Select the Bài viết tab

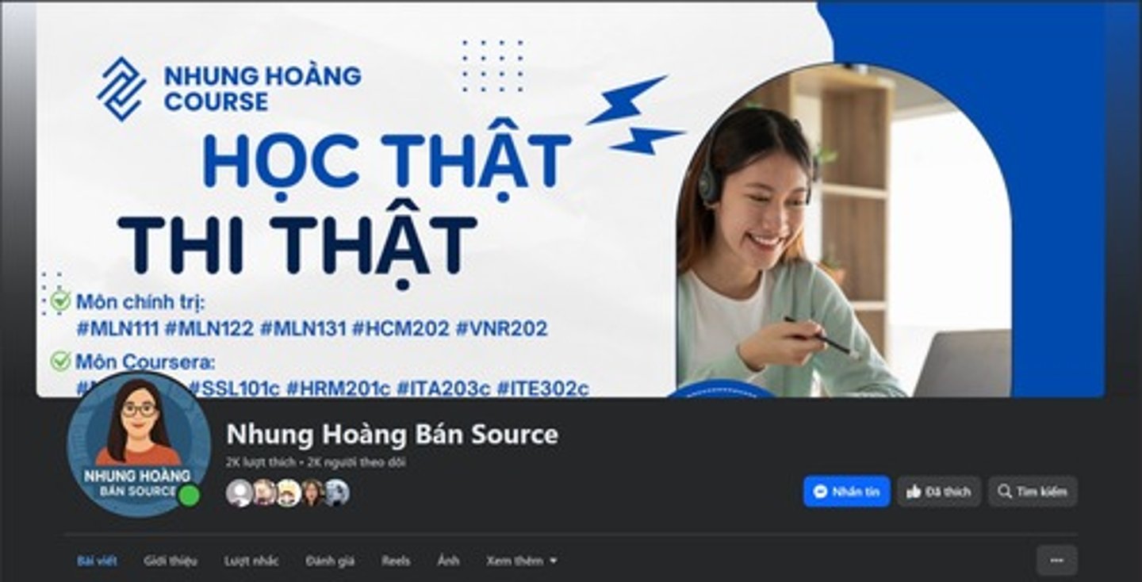point(97,561)
